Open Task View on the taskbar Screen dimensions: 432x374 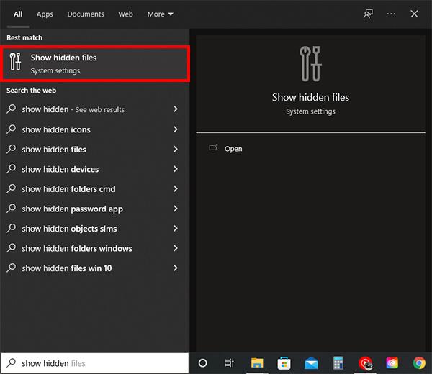pyautogui.click(x=229, y=363)
